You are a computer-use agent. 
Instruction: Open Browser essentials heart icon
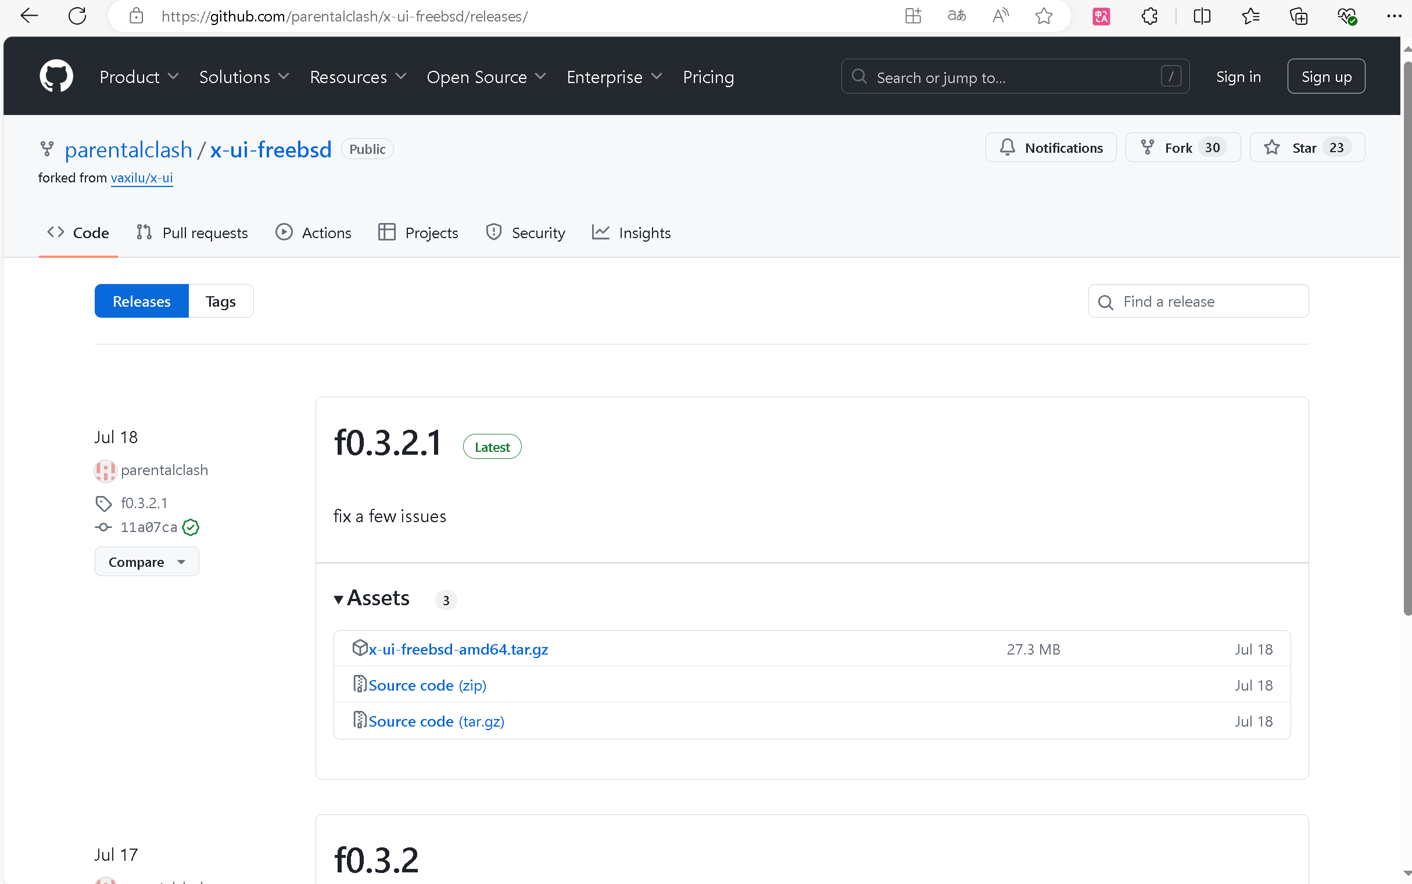click(x=1346, y=16)
